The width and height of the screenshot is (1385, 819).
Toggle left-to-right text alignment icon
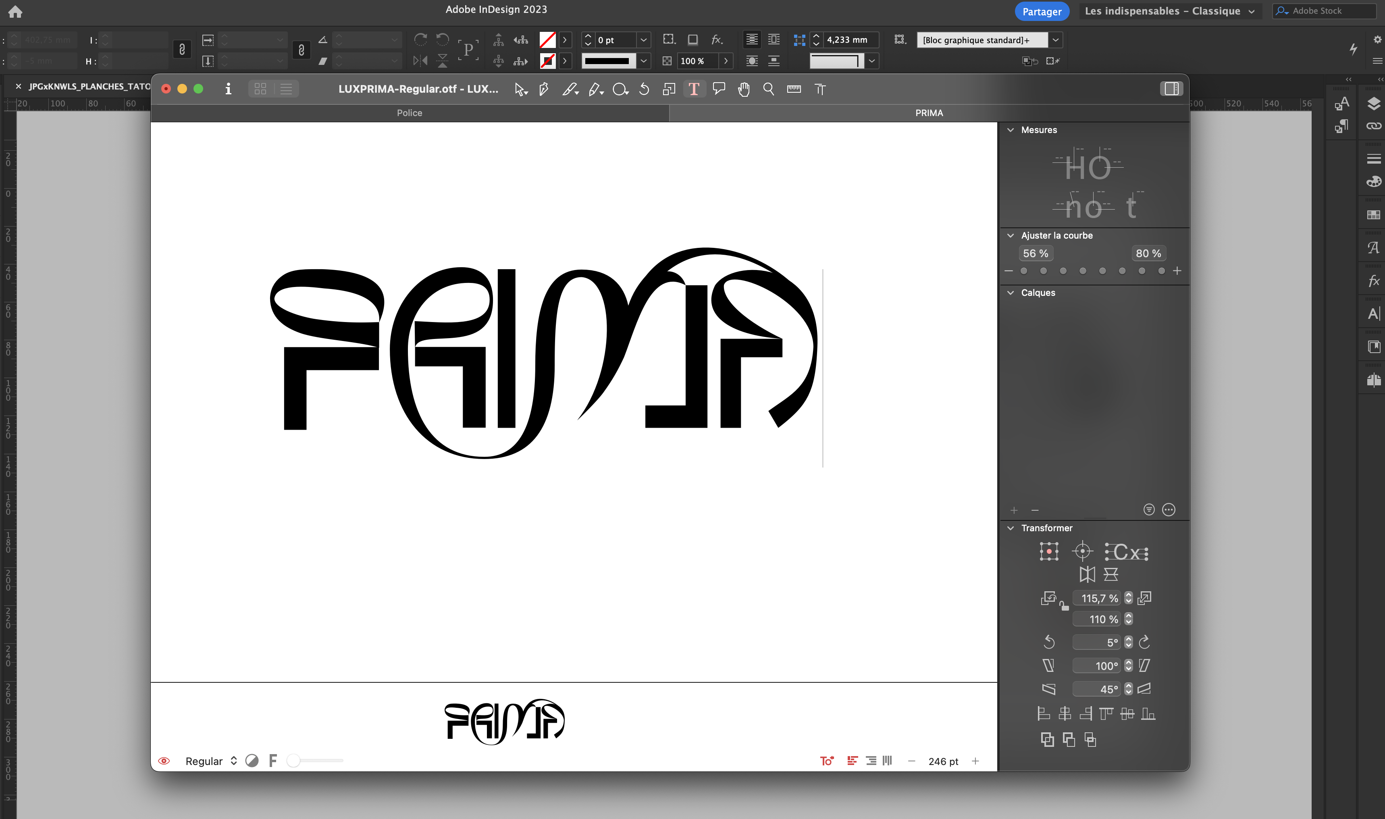(x=853, y=761)
